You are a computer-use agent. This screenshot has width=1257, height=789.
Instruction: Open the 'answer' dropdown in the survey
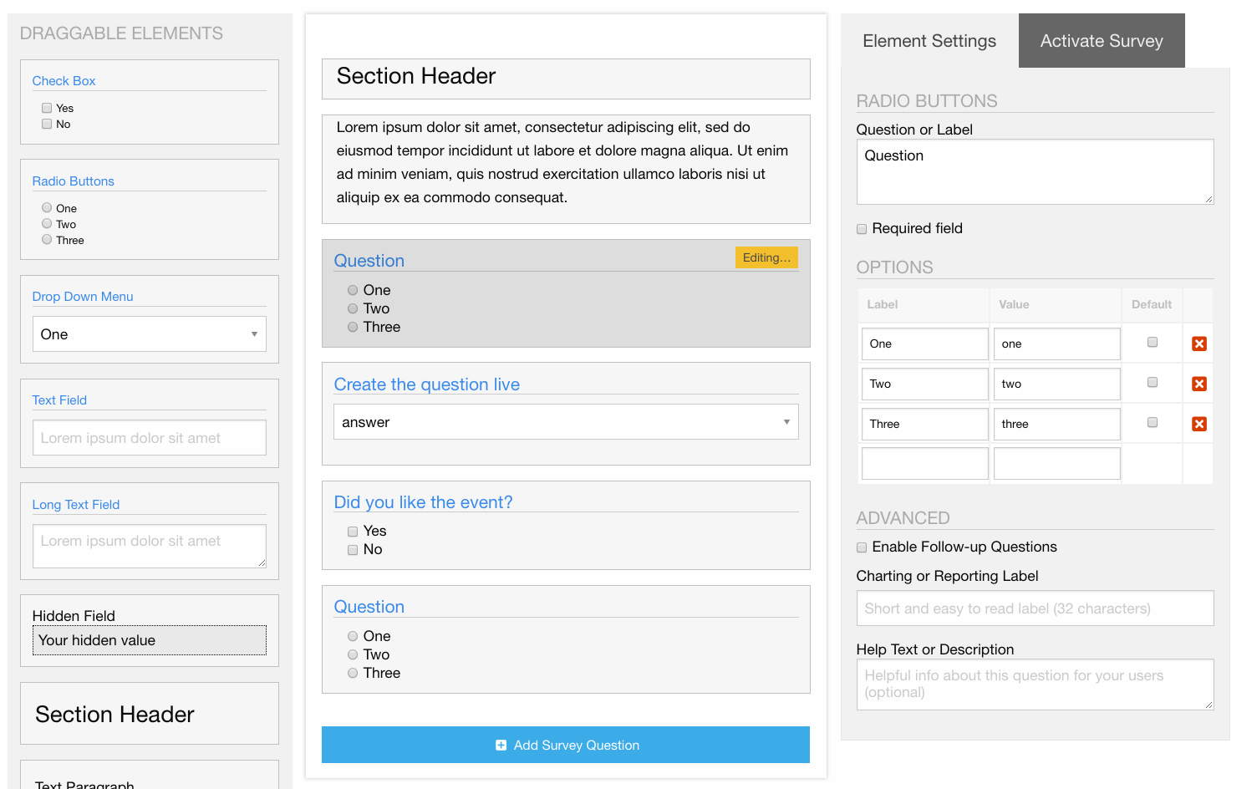click(x=565, y=422)
